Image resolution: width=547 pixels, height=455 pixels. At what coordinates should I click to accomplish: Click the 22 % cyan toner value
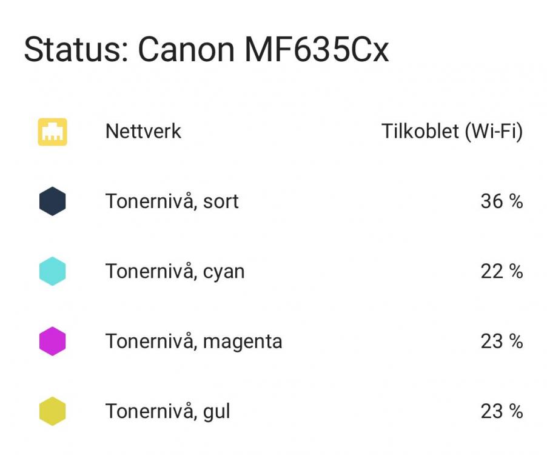pyautogui.click(x=502, y=271)
